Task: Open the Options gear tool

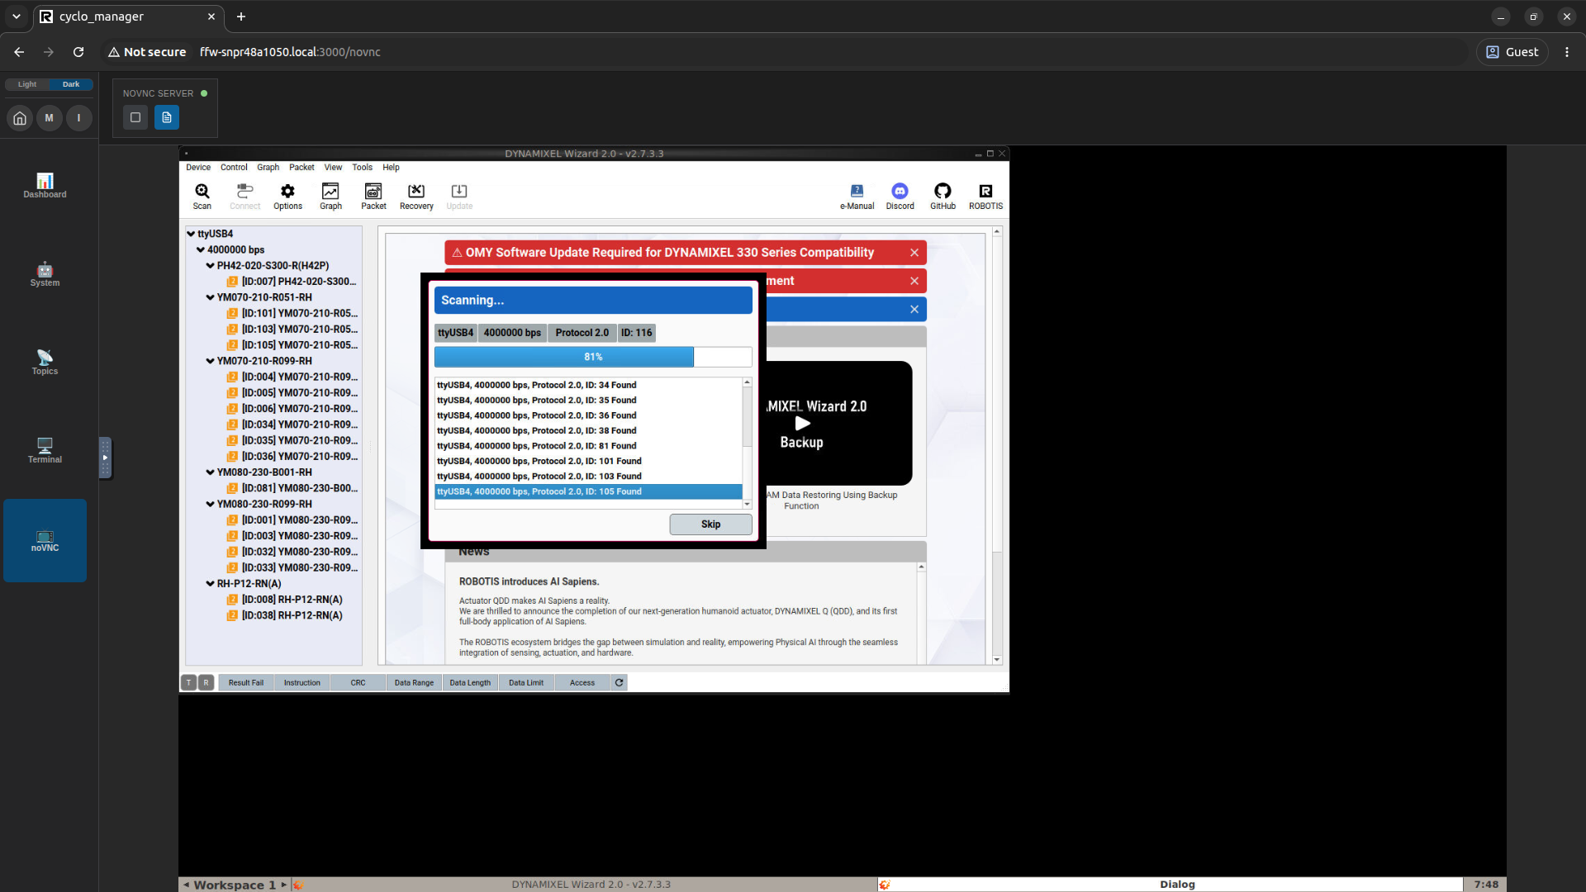Action: click(287, 197)
